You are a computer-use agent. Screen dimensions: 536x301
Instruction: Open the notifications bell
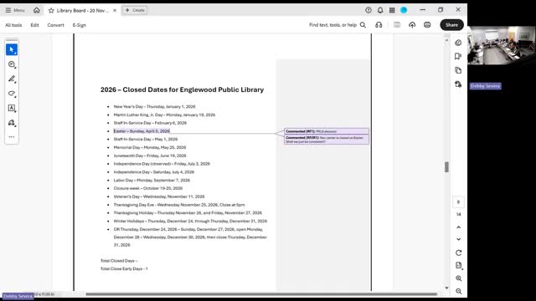pyautogui.click(x=380, y=10)
